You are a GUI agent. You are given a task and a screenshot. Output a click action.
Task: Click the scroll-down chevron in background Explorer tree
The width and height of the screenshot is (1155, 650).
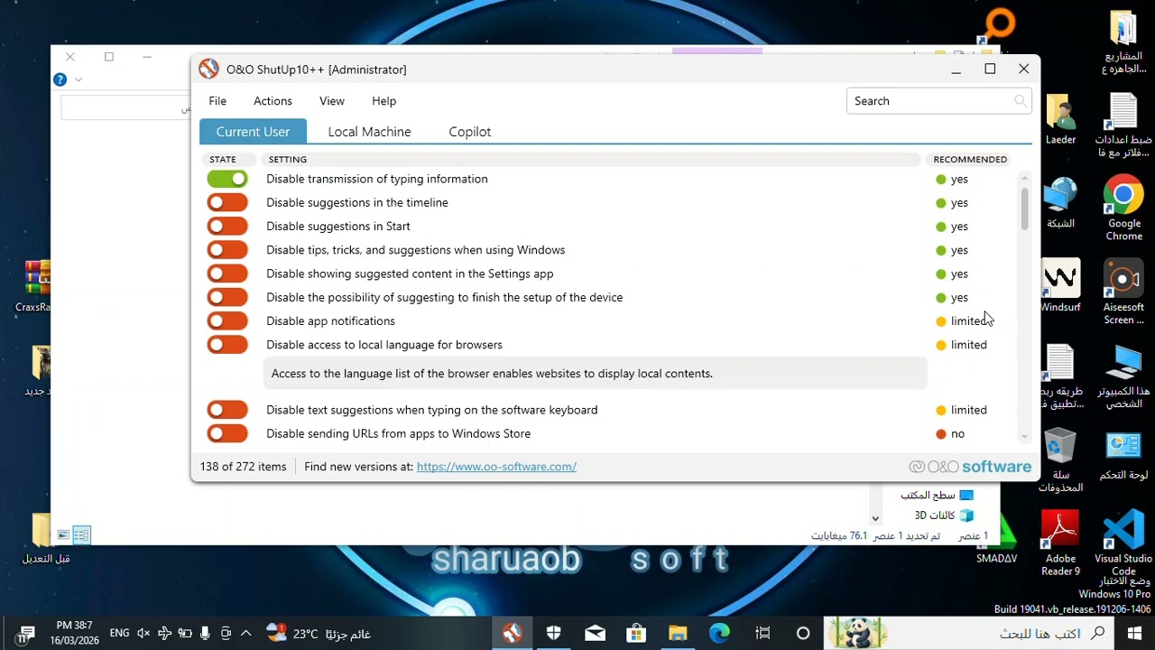point(874,518)
